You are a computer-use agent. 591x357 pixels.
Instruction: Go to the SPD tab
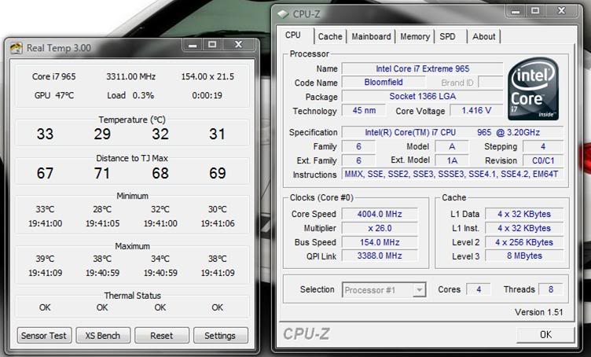click(x=447, y=36)
